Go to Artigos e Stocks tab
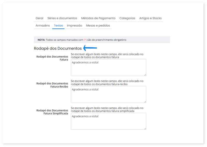207x147 pixels. click(x=150, y=18)
